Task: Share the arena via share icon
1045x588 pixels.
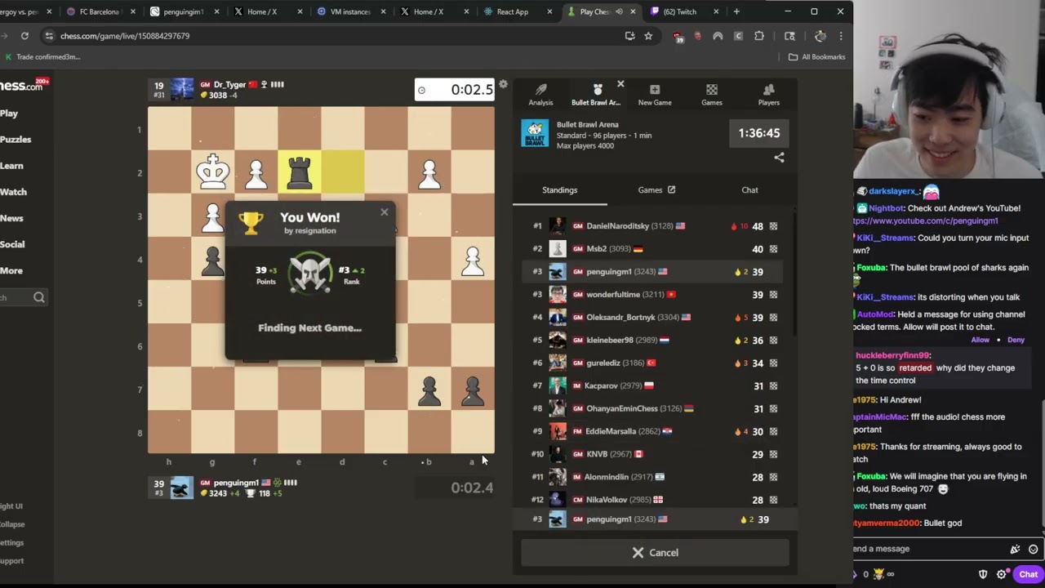Action: (779, 158)
